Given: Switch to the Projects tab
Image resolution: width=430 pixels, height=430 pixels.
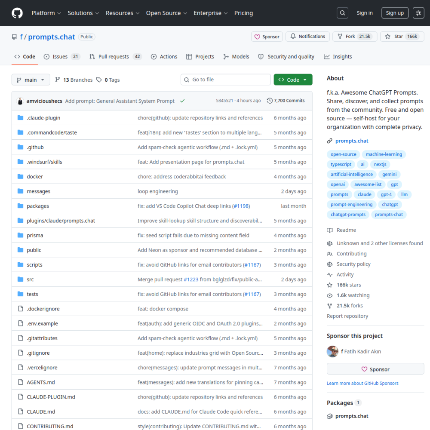Looking at the screenshot, I should pos(200,56).
